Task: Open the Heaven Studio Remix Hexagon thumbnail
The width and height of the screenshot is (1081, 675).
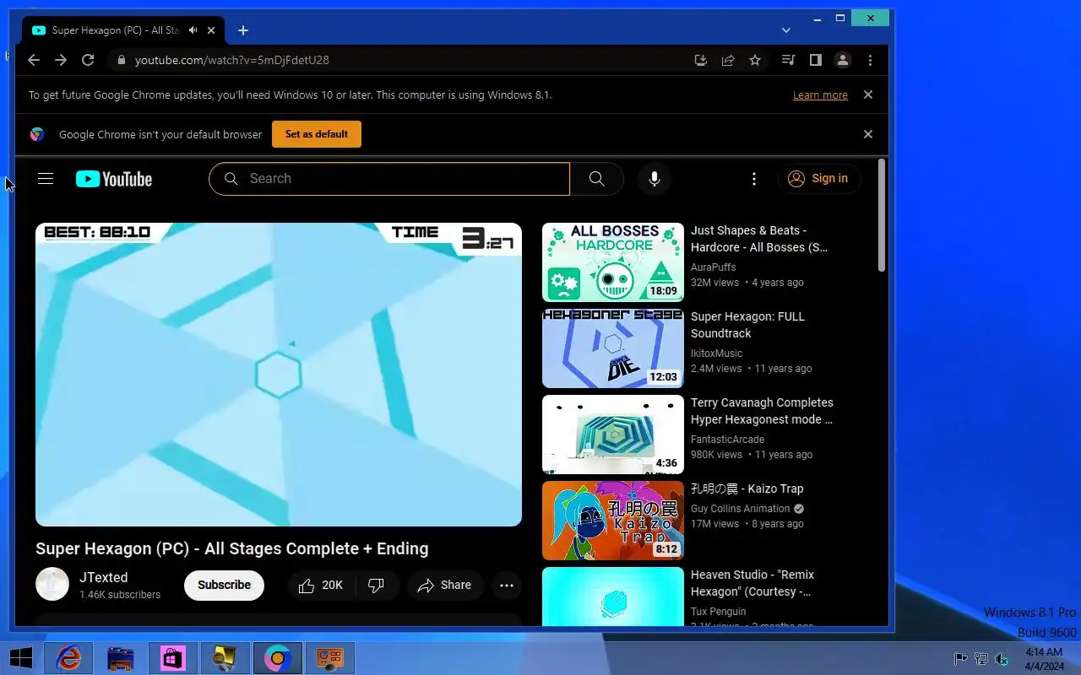Action: 613,597
